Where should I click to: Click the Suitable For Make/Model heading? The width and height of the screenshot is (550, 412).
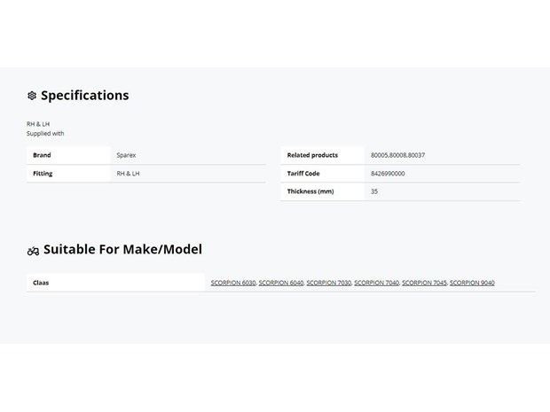click(122, 250)
